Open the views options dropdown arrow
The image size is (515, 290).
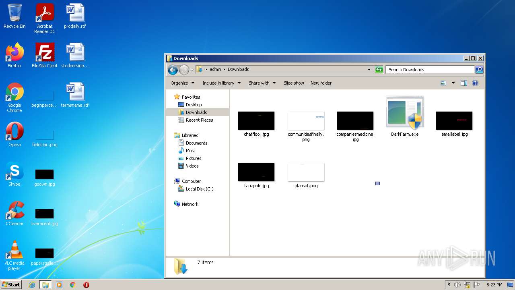(453, 83)
